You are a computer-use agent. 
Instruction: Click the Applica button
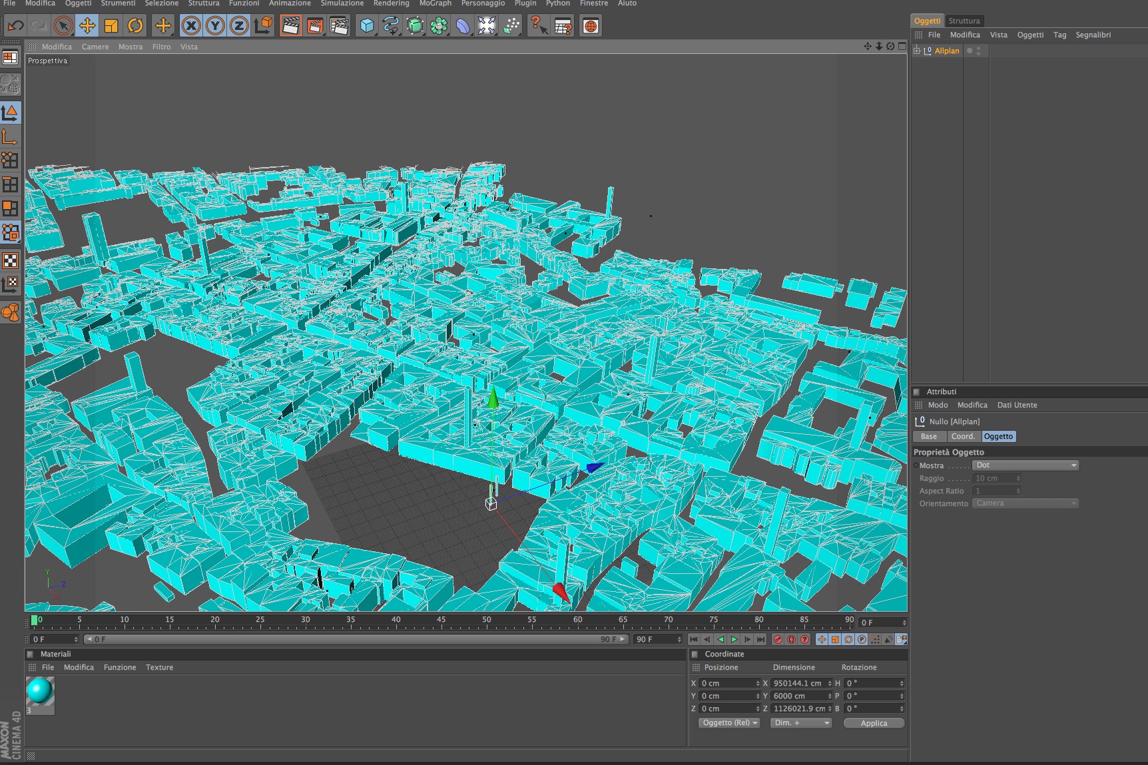tap(874, 723)
